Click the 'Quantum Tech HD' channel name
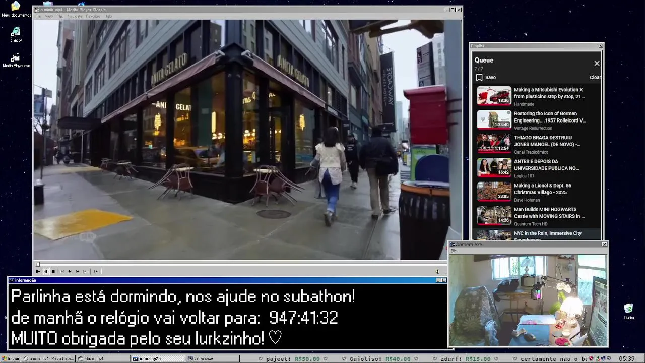 [x=530, y=224]
